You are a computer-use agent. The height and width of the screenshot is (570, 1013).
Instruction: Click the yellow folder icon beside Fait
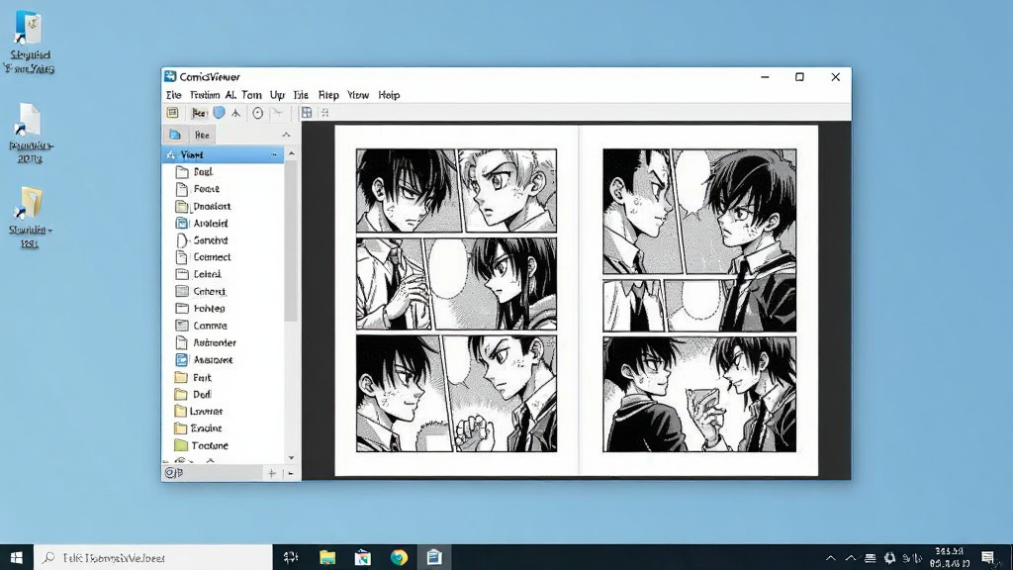click(181, 377)
